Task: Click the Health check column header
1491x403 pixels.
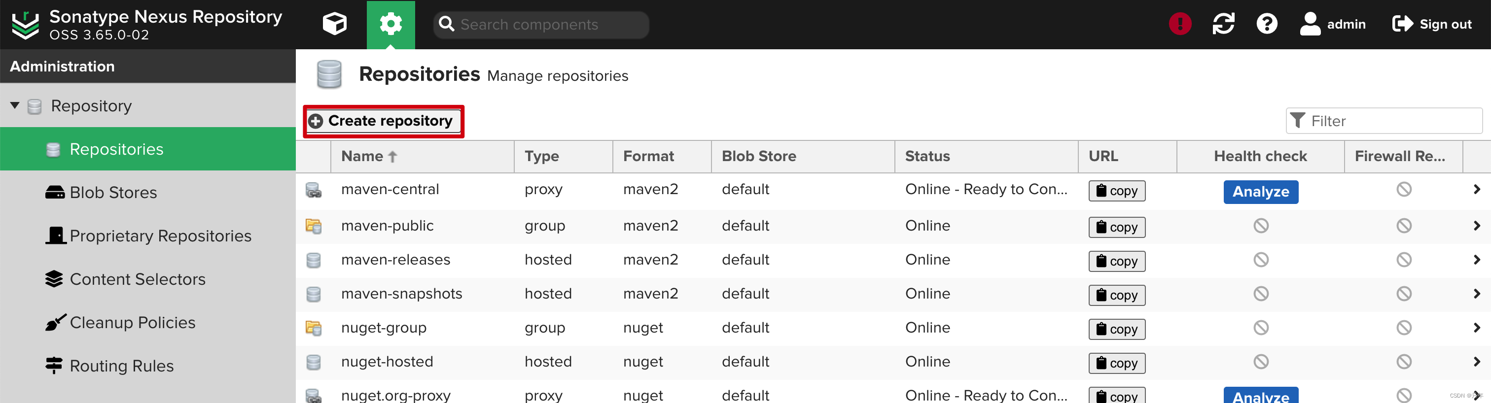Action: [x=1260, y=156]
